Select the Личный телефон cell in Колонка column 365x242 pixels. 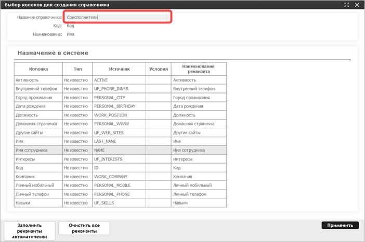click(x=38, y=194)
